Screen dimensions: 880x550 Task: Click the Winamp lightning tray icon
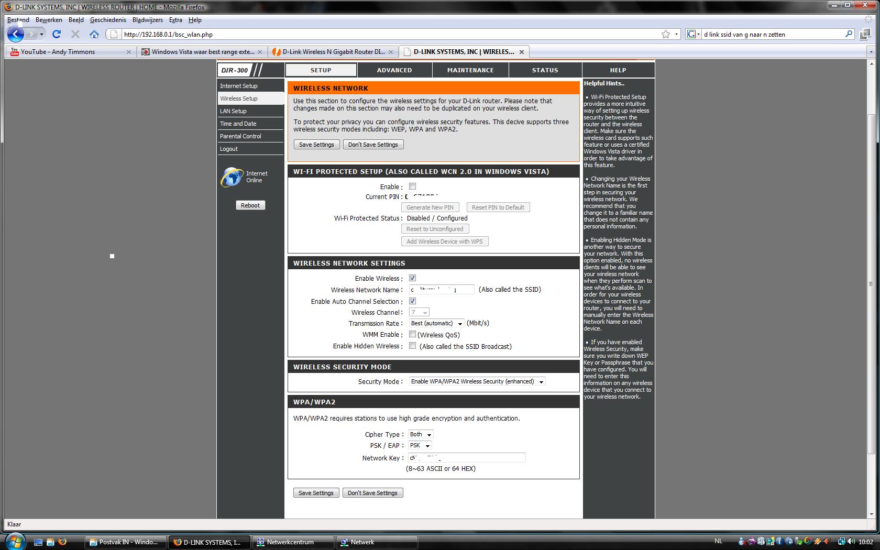click(x=817, y=542)
